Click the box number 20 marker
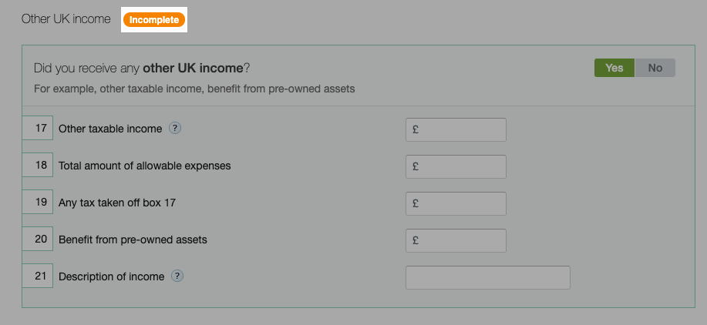The width and height of the screenshot is (707, 325). pos(38,239)
